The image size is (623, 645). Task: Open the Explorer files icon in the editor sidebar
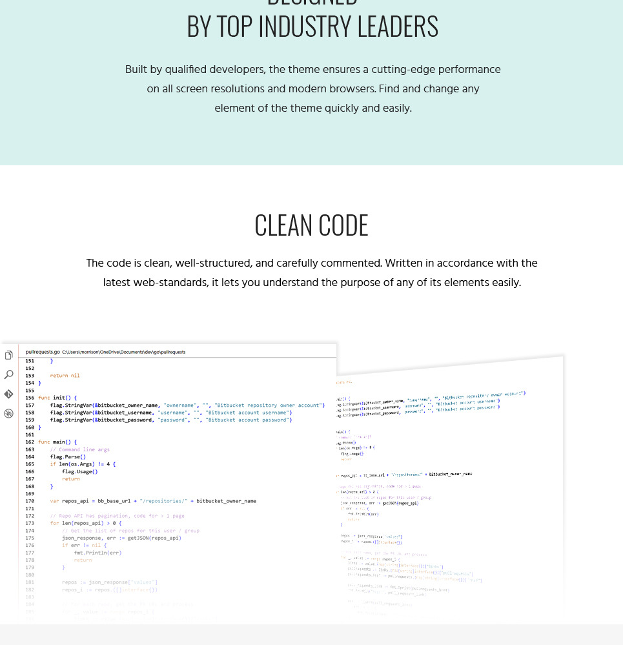click(x=8, y=355)
